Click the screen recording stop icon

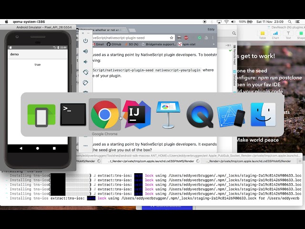[x=204, y=21]
